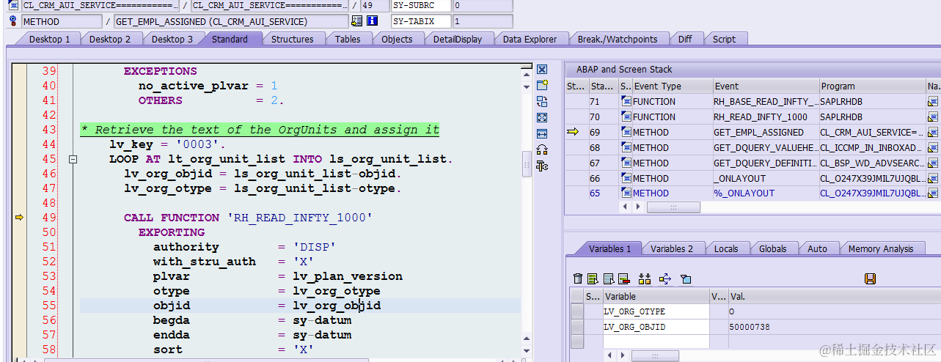Click the breakpoint arrow at line 49
941x362 pixels.
pos(19,218)
